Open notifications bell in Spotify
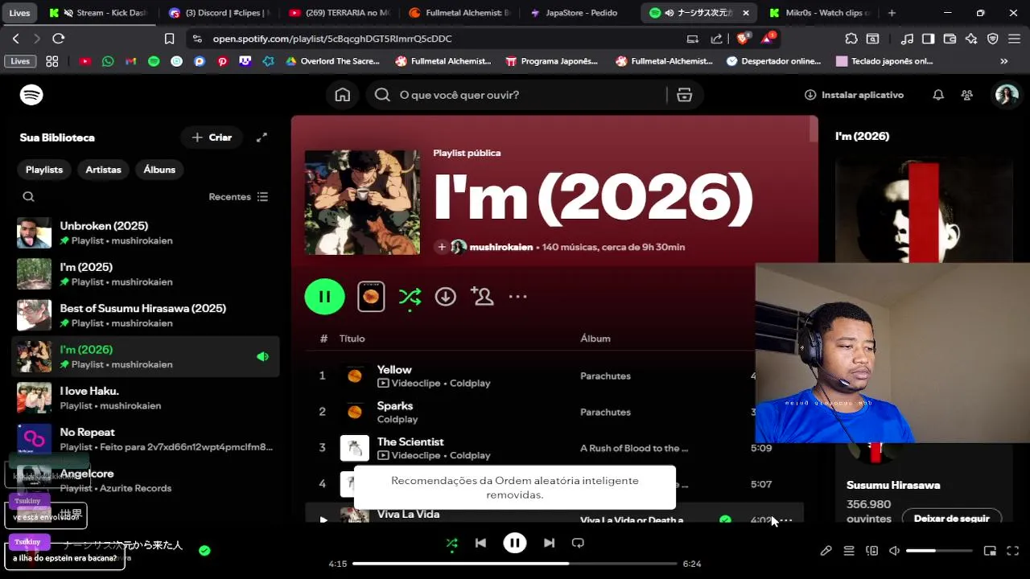Viewport: 1030px width, 579px height. point(938,95)
